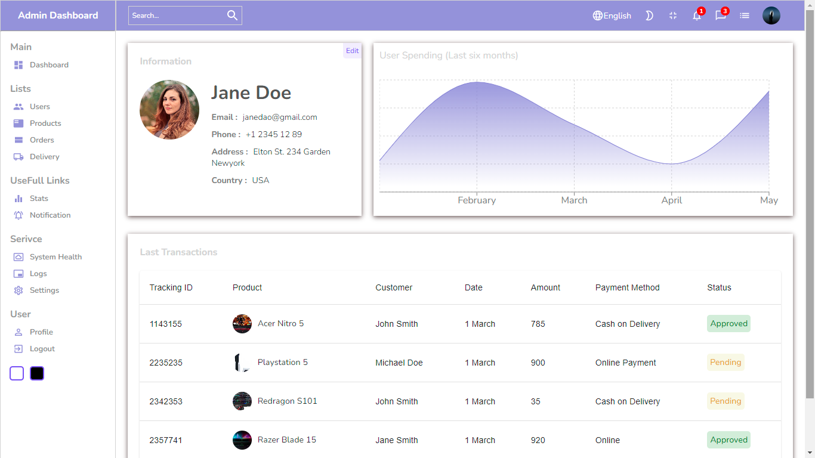Check System Health in the Service section
Viewport: 815px width, 458px height.
pos(56,256)
